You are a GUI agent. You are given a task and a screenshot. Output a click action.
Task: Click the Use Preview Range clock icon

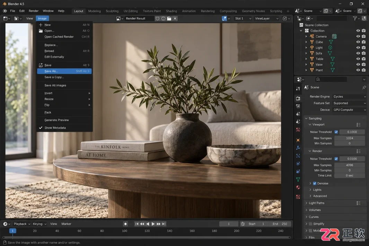pos(243,224)
